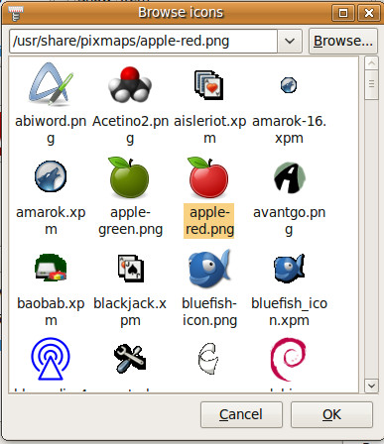Screen dimensions: 384x444
Task: Open the icon path dropdown arrow
Action: [x=290, y=42]
